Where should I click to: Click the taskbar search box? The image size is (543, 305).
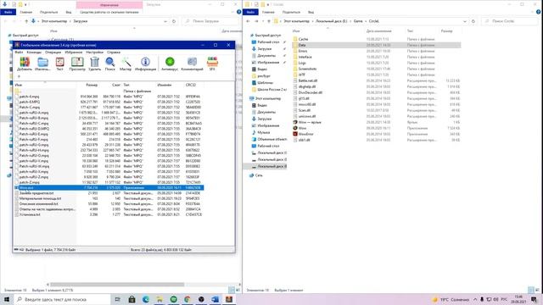[x=62, y=299]
